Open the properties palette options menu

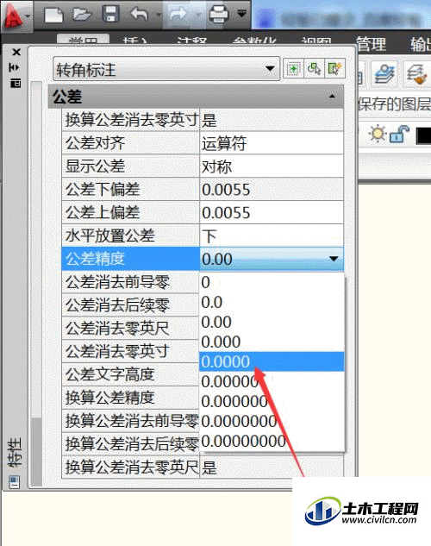[x=16, y=83]
